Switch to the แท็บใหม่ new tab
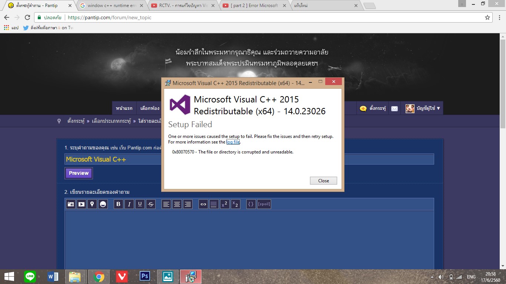506x284 pixels. 326,6
